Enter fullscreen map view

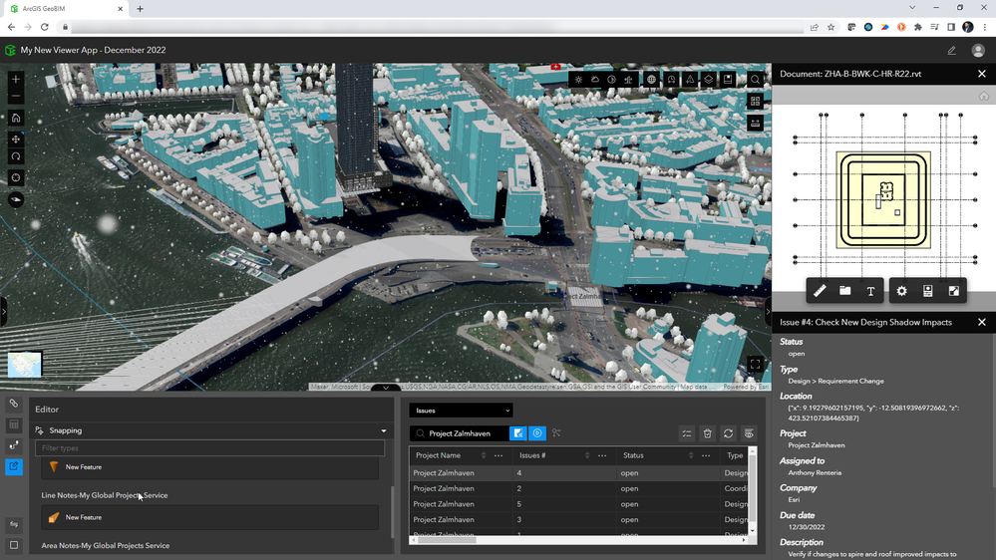(756, 364)
